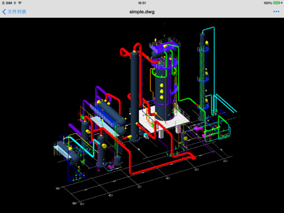Tap the back chevron arrow
This screenshot has height=213, width=284.
(4, 12)
